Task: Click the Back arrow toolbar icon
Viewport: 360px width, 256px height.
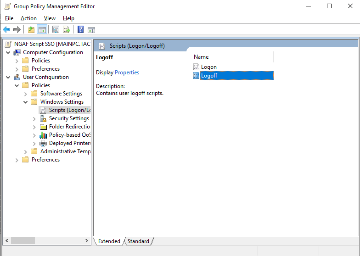Action: 6,30
